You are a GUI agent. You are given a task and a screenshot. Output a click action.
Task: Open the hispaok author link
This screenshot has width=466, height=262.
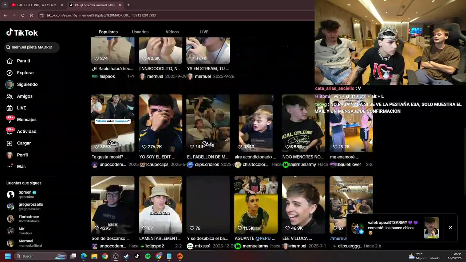[107, 76]
